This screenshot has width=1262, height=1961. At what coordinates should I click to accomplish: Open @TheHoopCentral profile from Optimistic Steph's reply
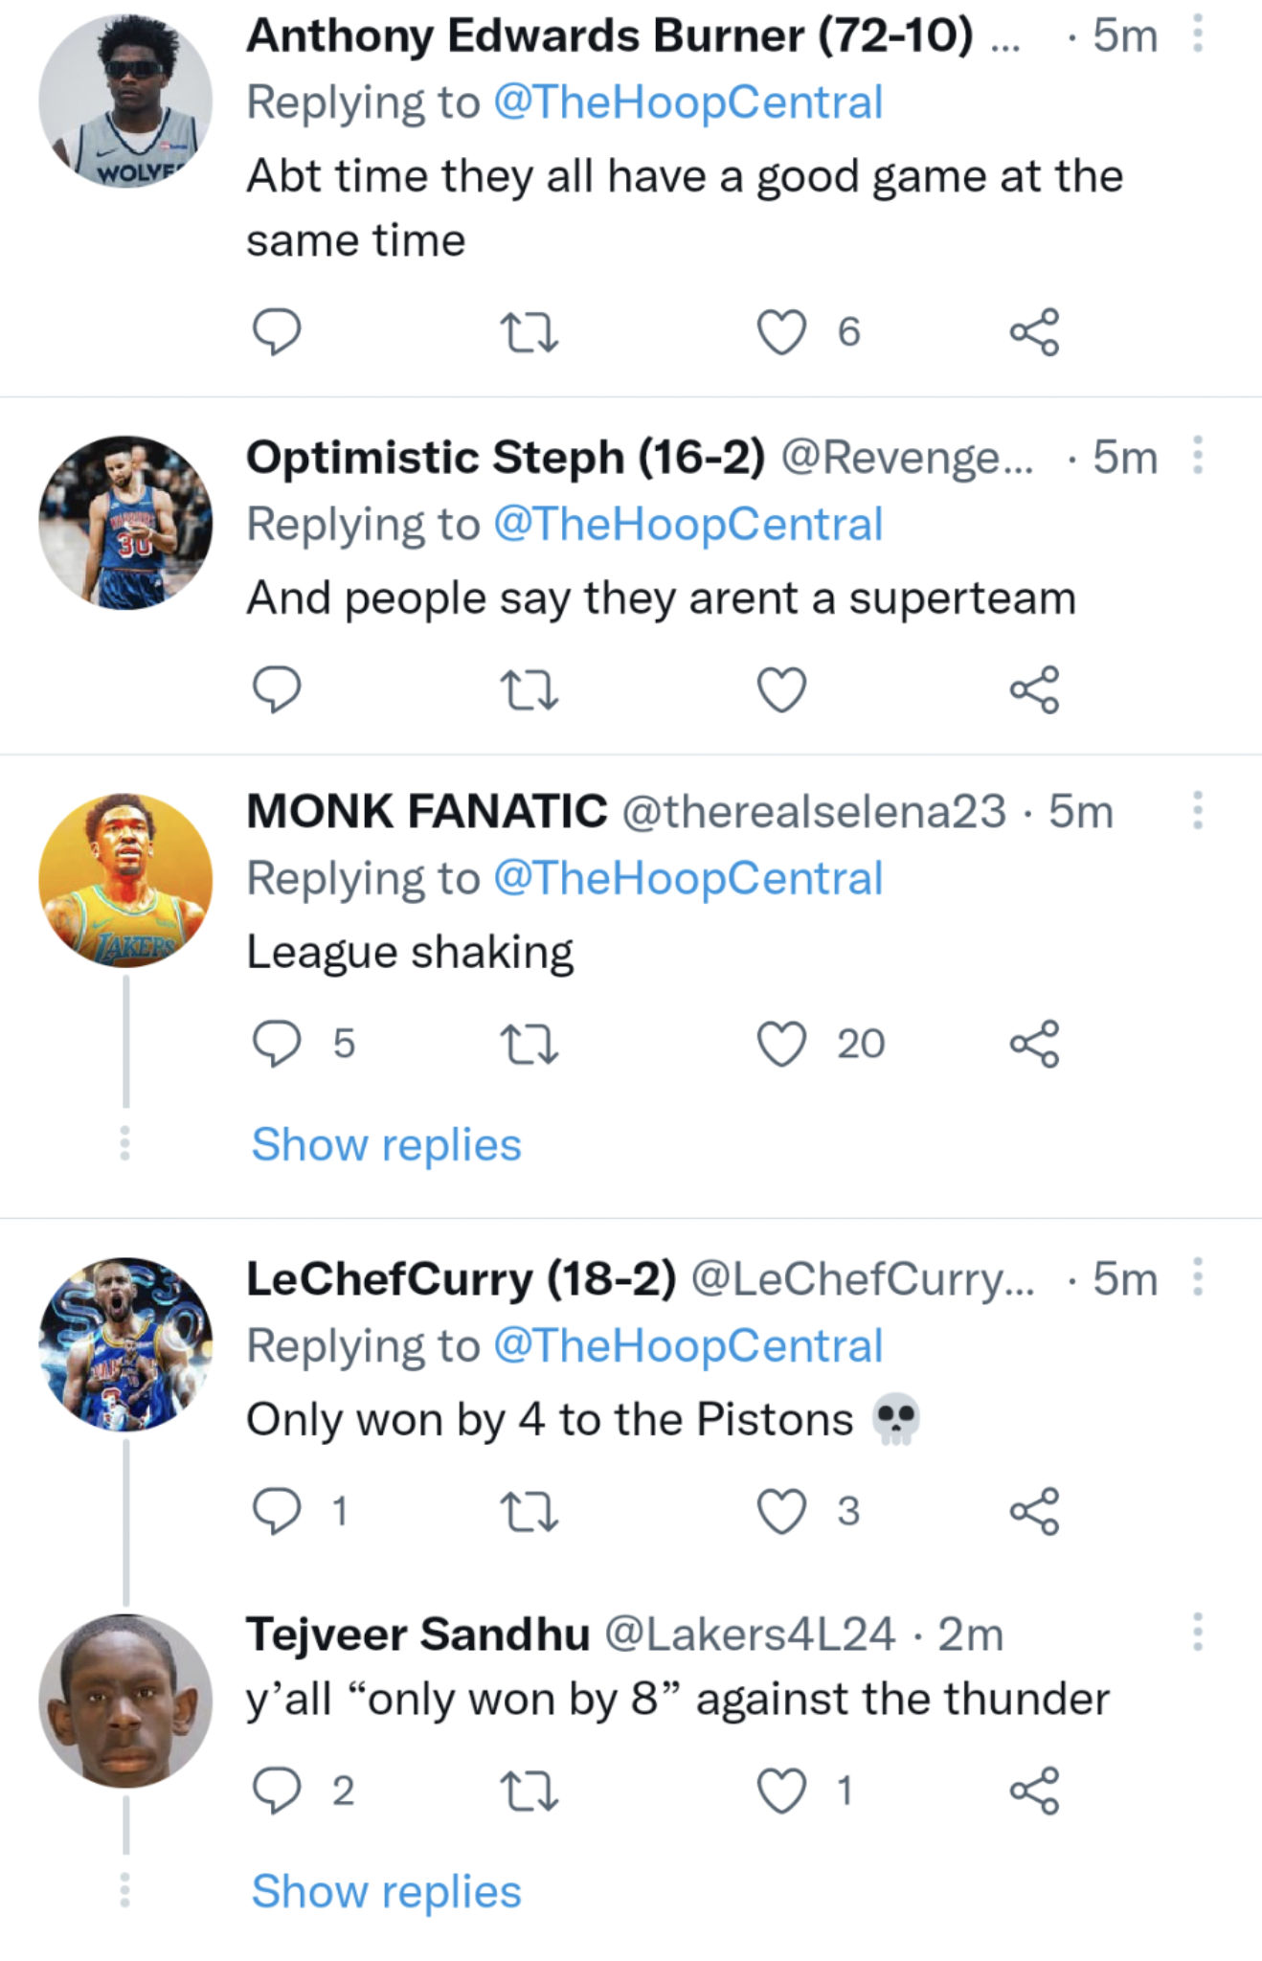click(687, 523)
